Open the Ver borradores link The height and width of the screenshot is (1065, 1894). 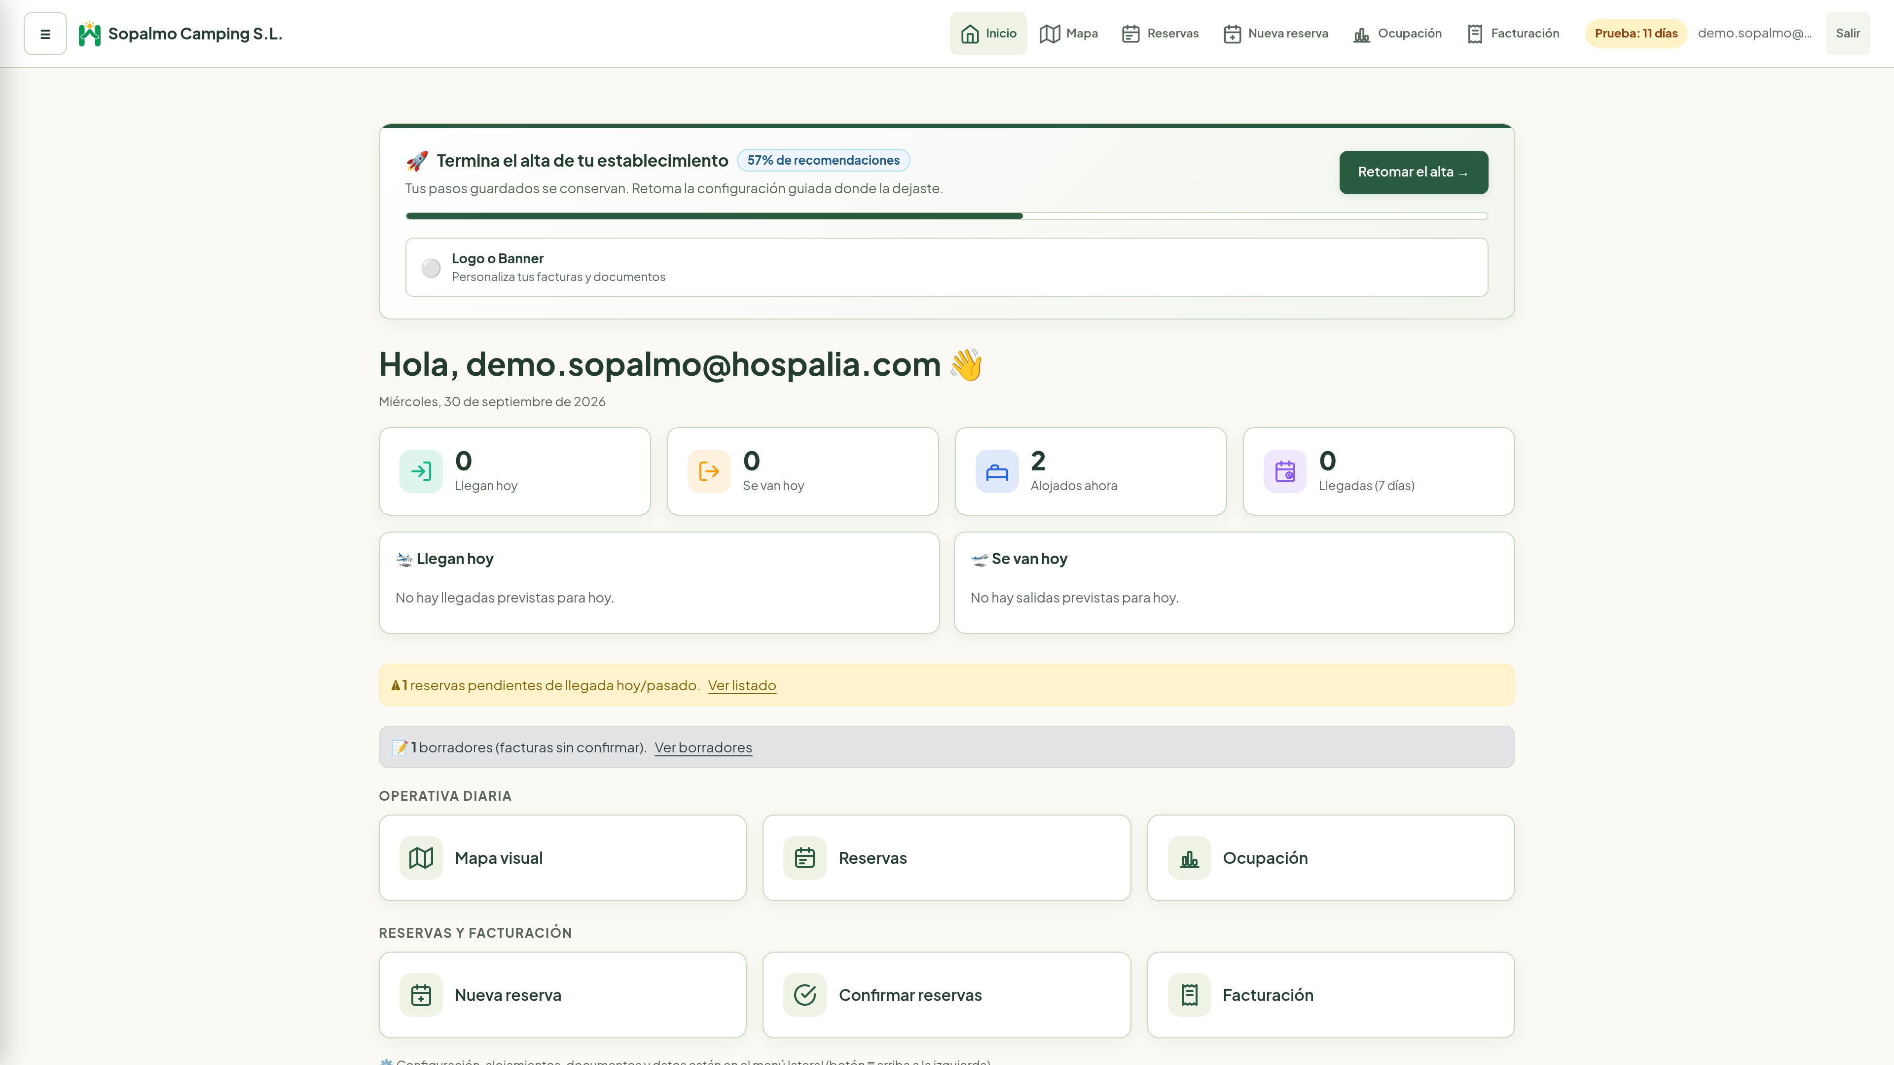tap(703, 747)
